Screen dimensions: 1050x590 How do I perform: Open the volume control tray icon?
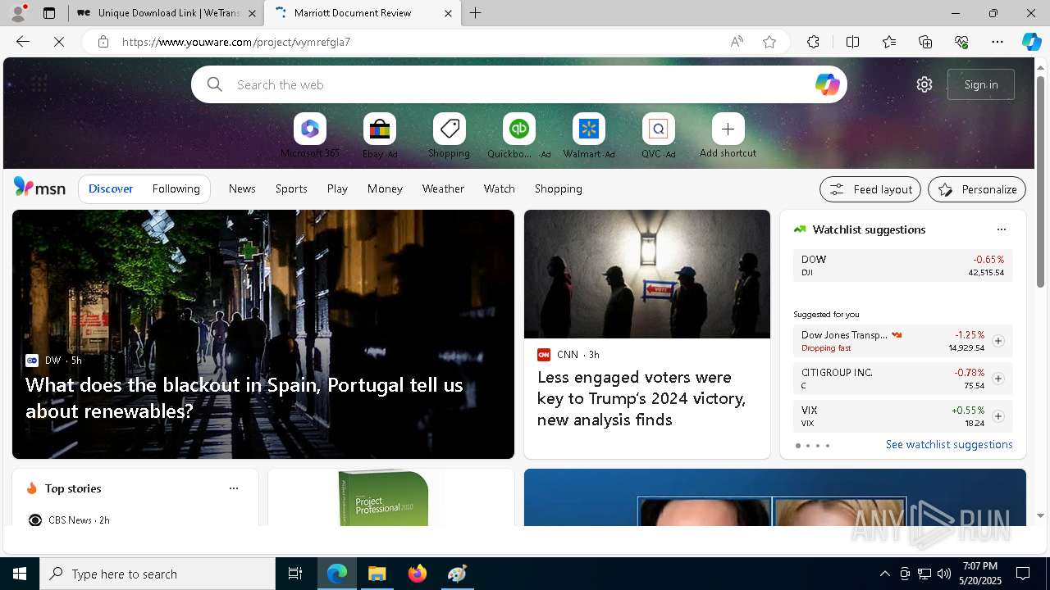[x=944, y=574]
